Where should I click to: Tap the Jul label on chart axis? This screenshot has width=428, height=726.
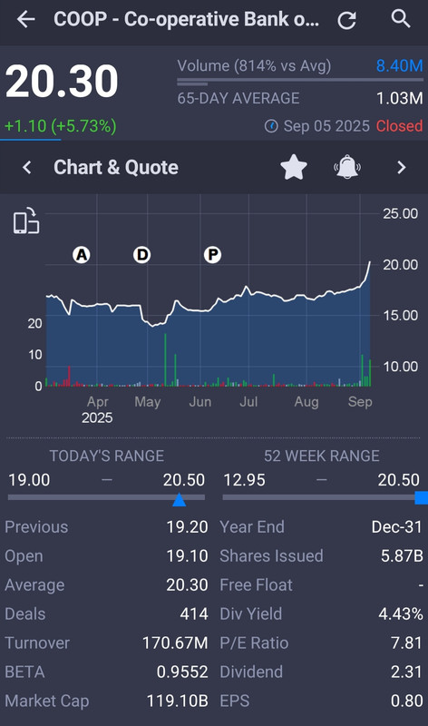248,401
